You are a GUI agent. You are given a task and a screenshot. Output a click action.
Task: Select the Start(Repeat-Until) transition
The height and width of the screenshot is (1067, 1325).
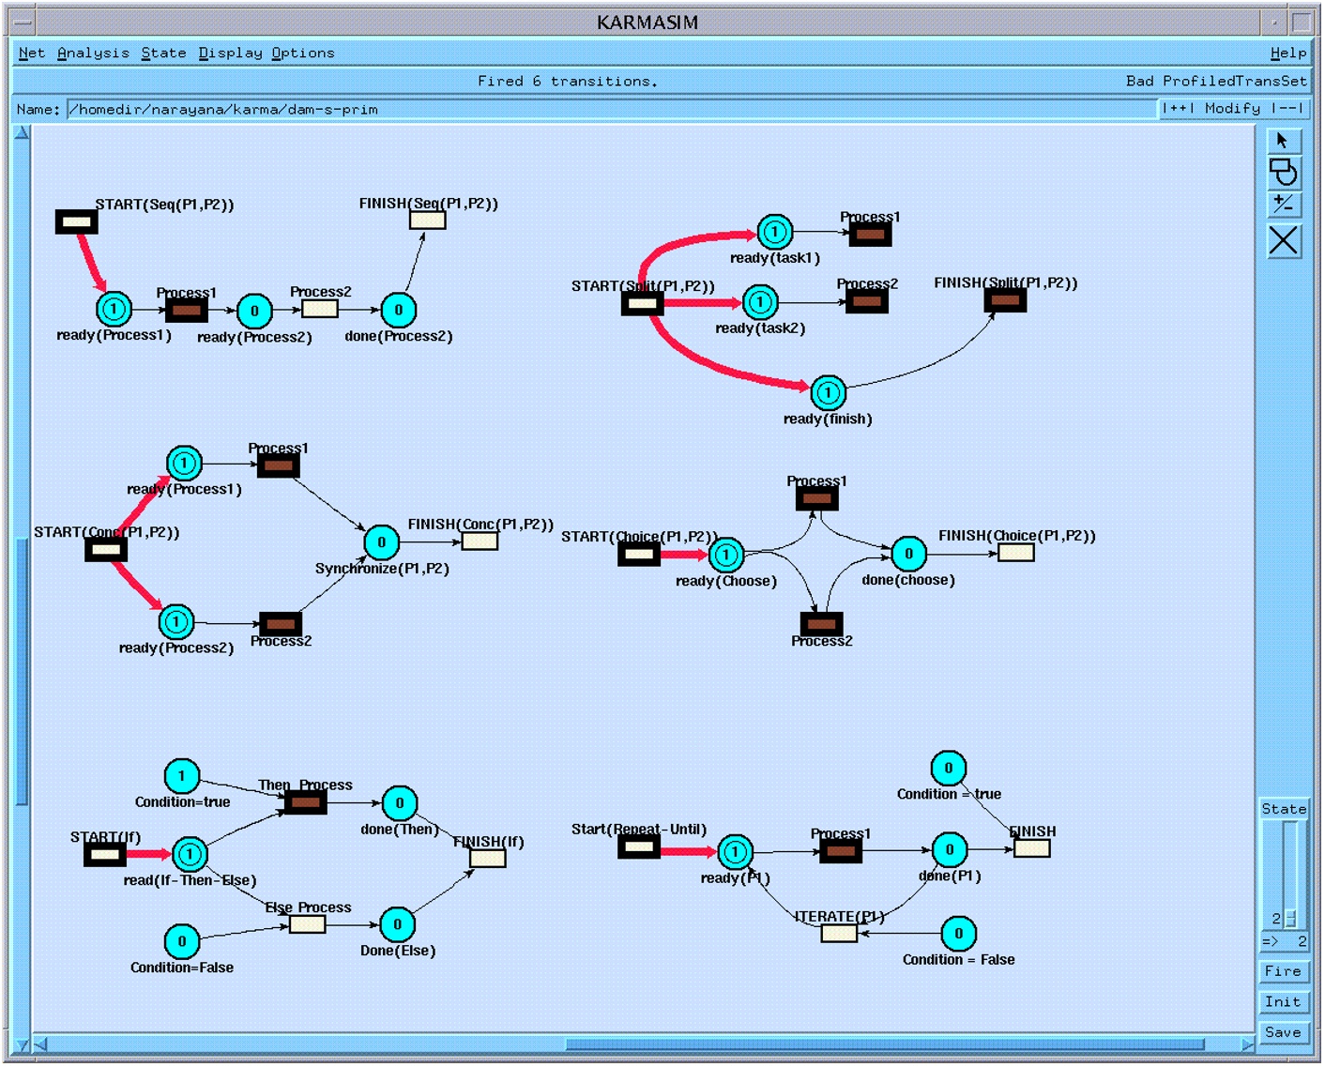pyautogui.click(x=640, y=848)
